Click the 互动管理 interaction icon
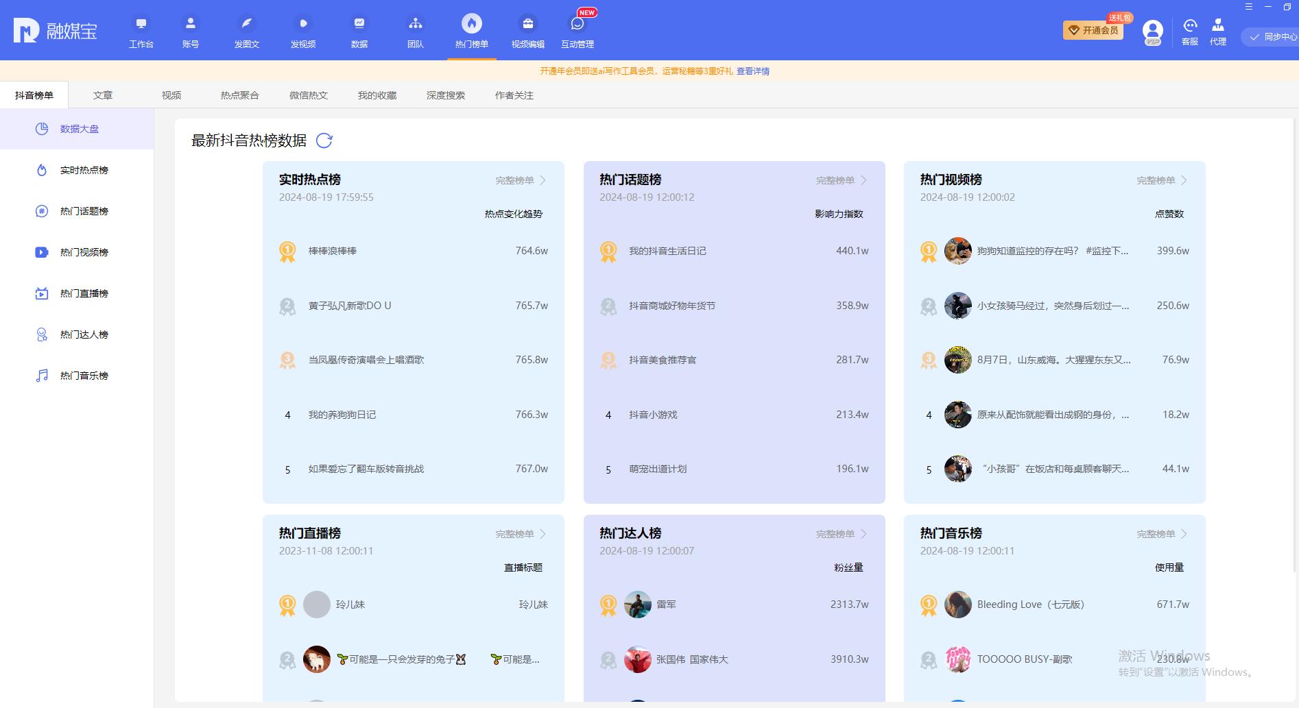Screen dimensions: 1299x708 point(577,29)
